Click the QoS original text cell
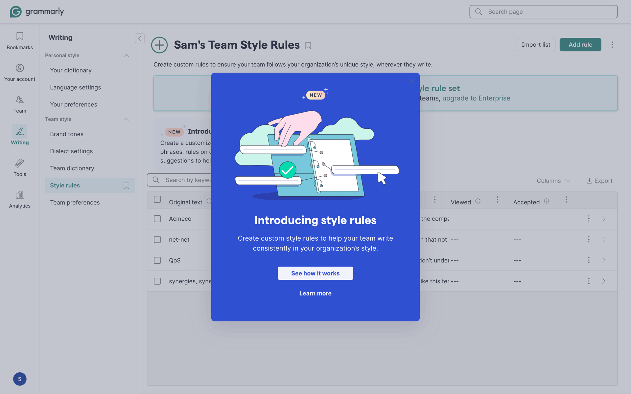 point(175,260)
